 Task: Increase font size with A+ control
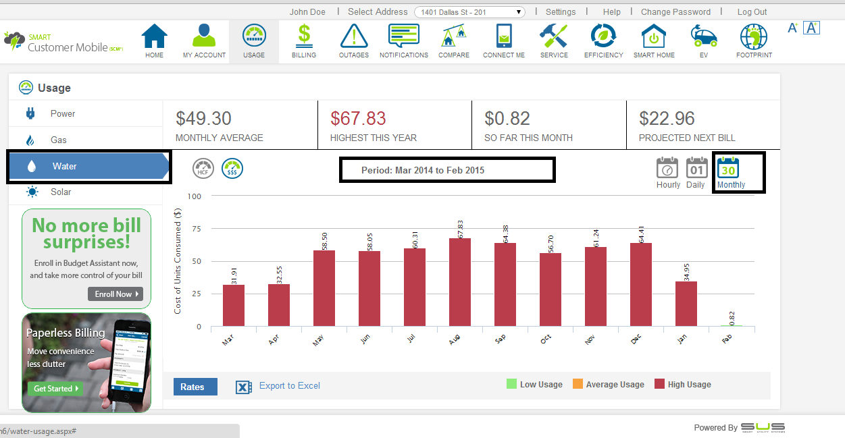click(793, 28)
